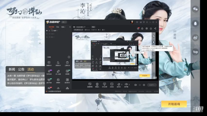Open the 星河载梦 news headline in launcher
This screenshot has height=116, width=207.
26,79
